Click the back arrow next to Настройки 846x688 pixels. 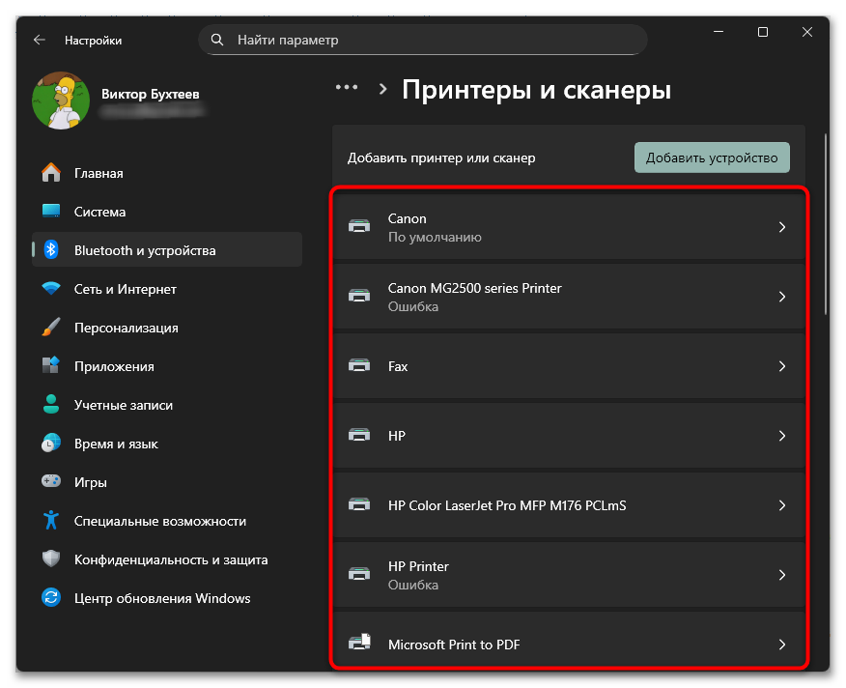[x=39, y=40]
